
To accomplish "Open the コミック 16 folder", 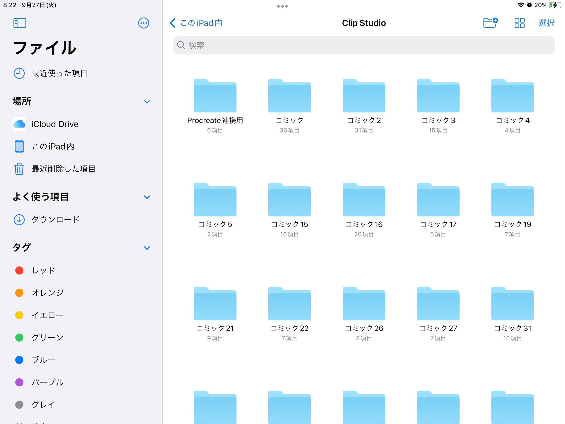I will 364,200.
